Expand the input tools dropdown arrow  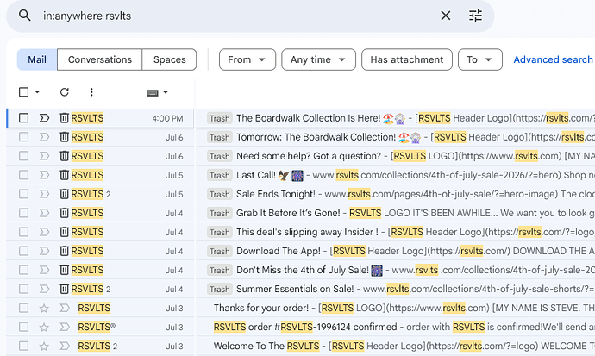(x=166, y=92)
